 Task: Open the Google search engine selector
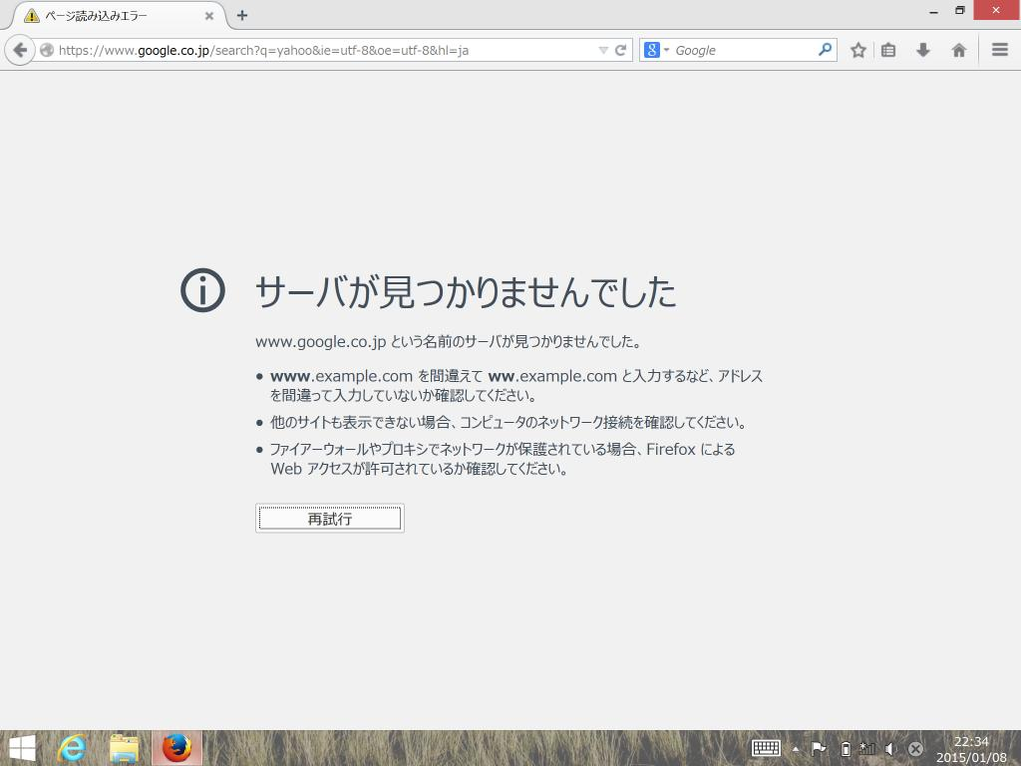[656, 50]
